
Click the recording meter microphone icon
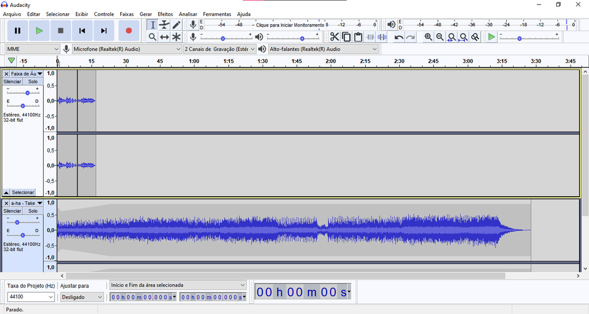pyautogui.click(x=193, y=25)
